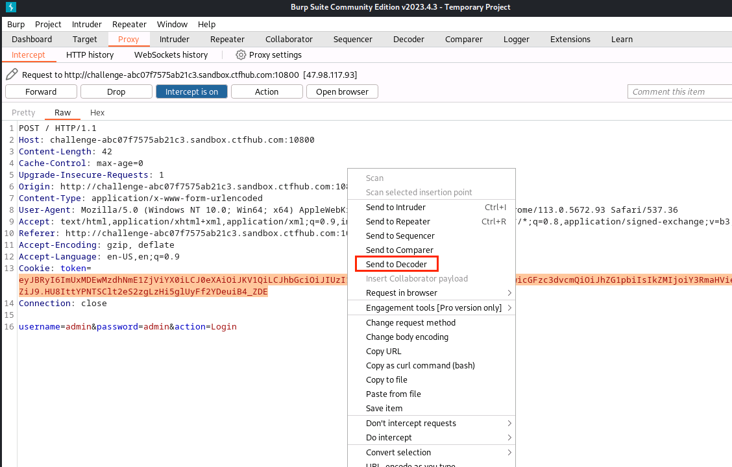The image size is (732, 467).
Task: Click the Content-Length: 42 header line
Action: pos(66,152)
